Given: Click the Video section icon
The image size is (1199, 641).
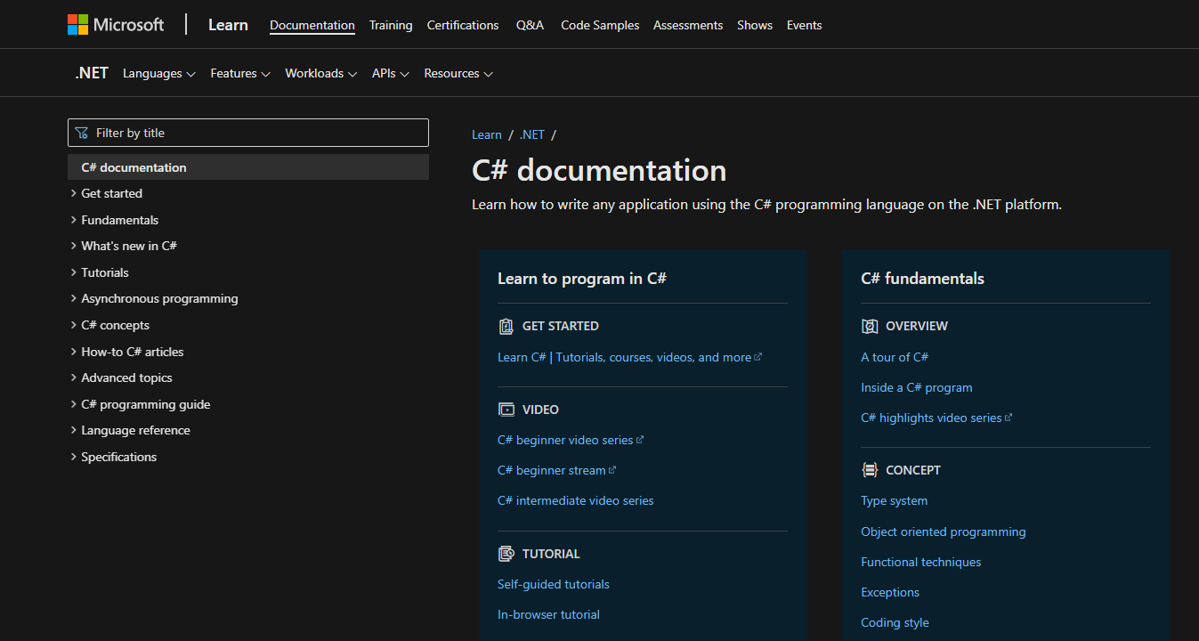Looking at the screenshot, I should [506, 410].
